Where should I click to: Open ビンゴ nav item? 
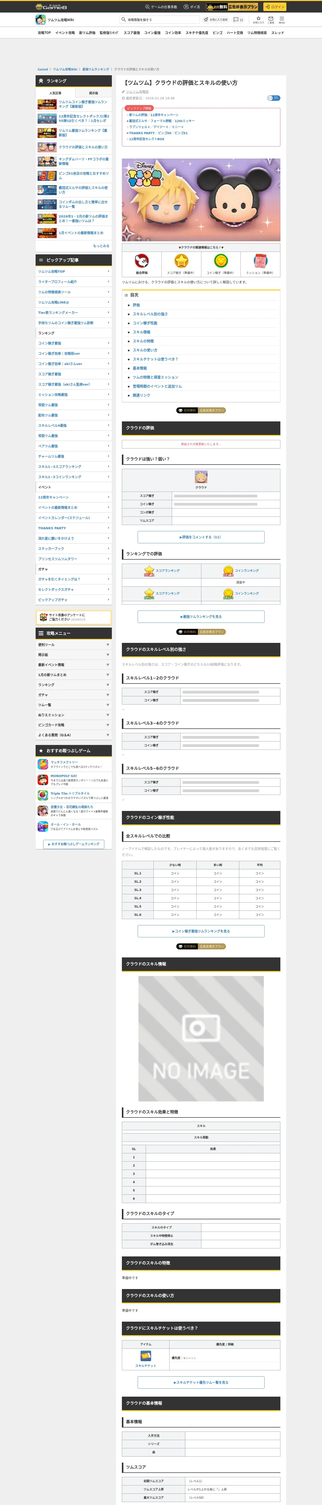pyautogui.click(x=217, y=33)
